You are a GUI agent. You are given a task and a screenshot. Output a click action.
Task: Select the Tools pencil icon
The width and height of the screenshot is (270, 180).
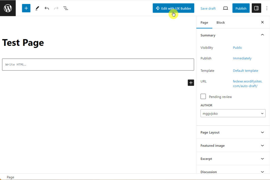tap(37, 8)
